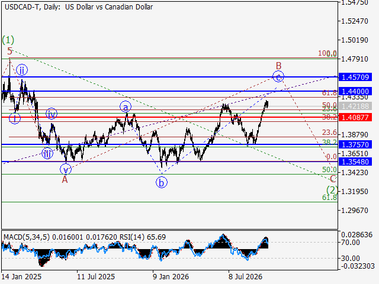Click the 9 Jan 2026 date label
Viewport: 379px width, 284px height.
pyautogui.click(x=171, y=276)
